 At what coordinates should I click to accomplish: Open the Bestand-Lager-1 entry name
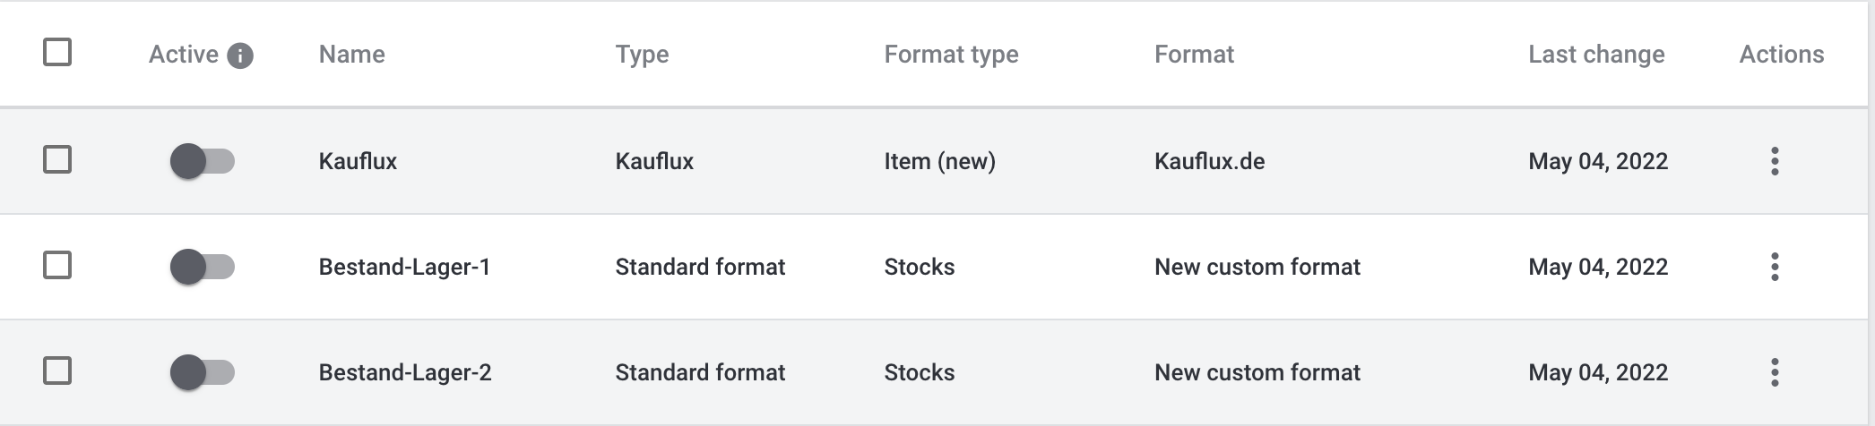(404, 267)
